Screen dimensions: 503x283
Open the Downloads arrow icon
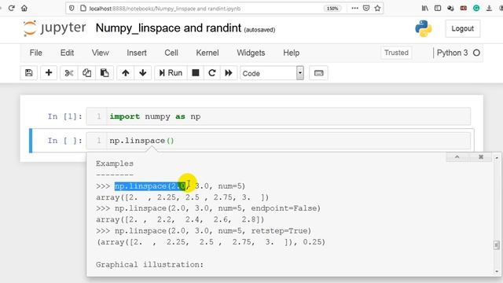point(489,9)
